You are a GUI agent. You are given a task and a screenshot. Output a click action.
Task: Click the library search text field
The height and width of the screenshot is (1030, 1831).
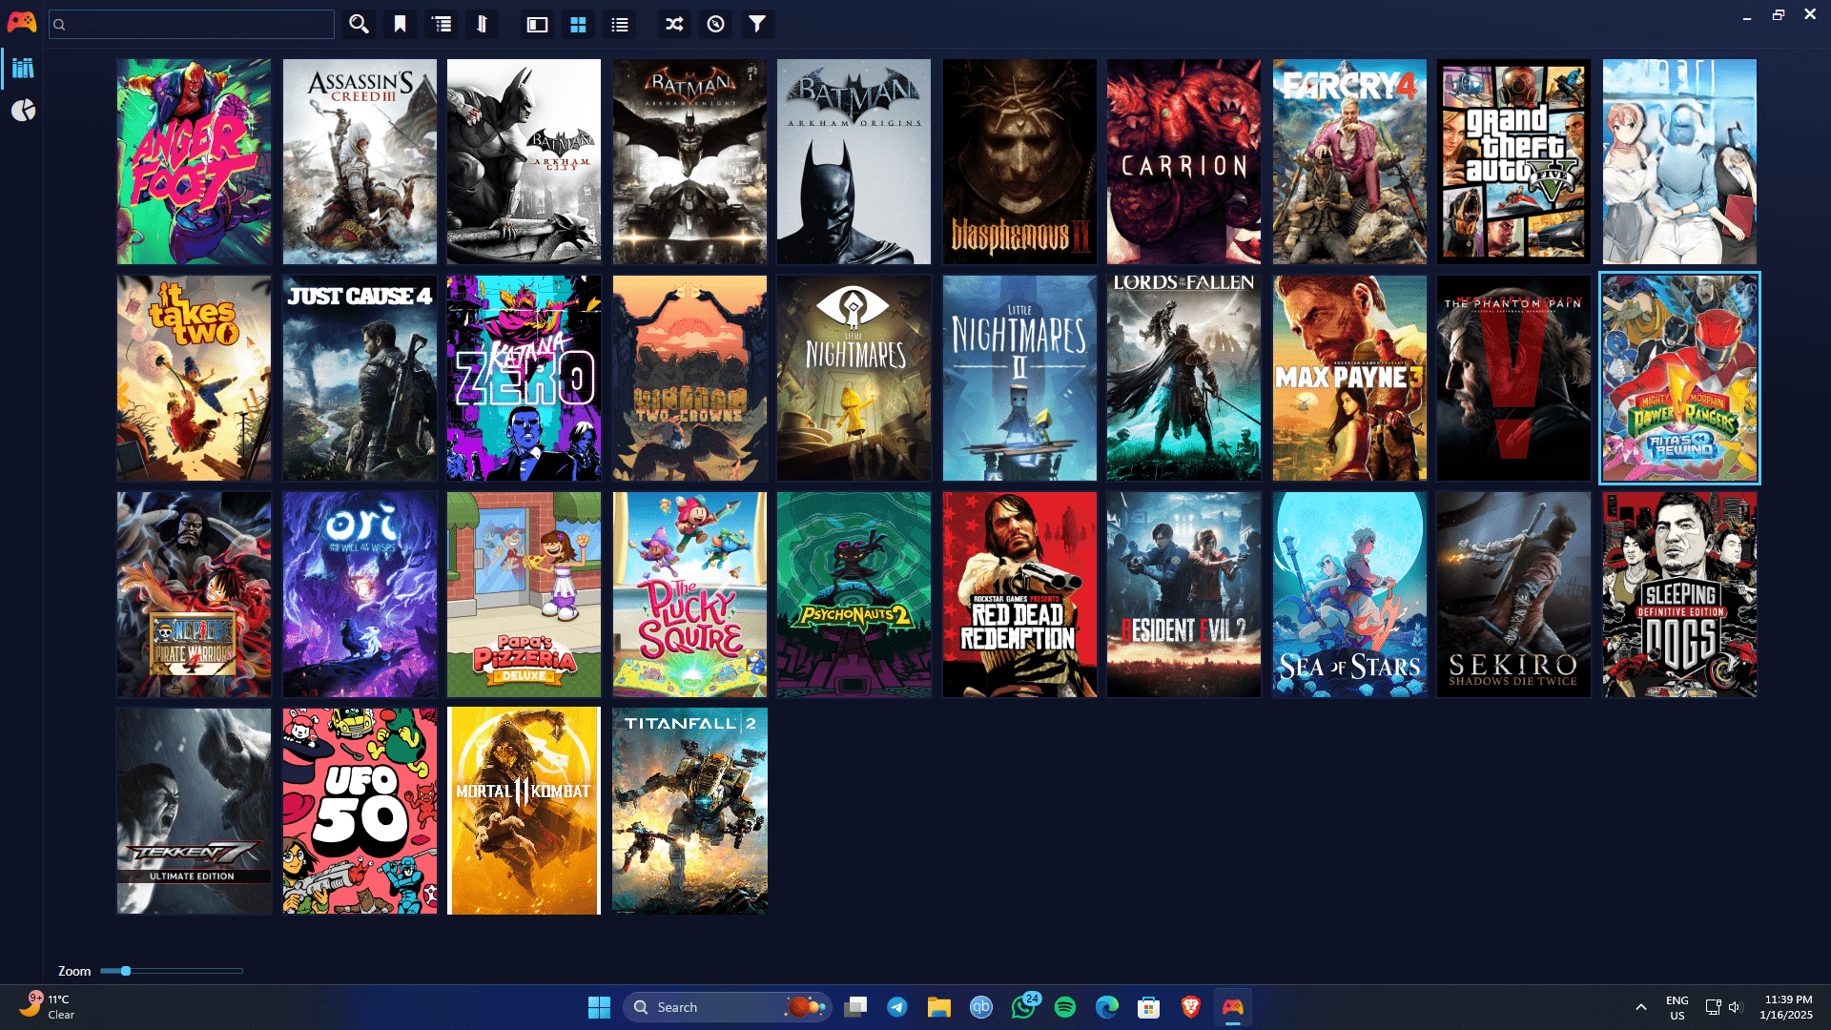(x=192, y=24)
